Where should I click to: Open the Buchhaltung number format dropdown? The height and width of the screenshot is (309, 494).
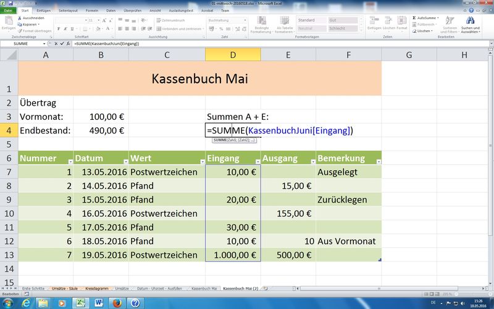(x=245, y=20)
